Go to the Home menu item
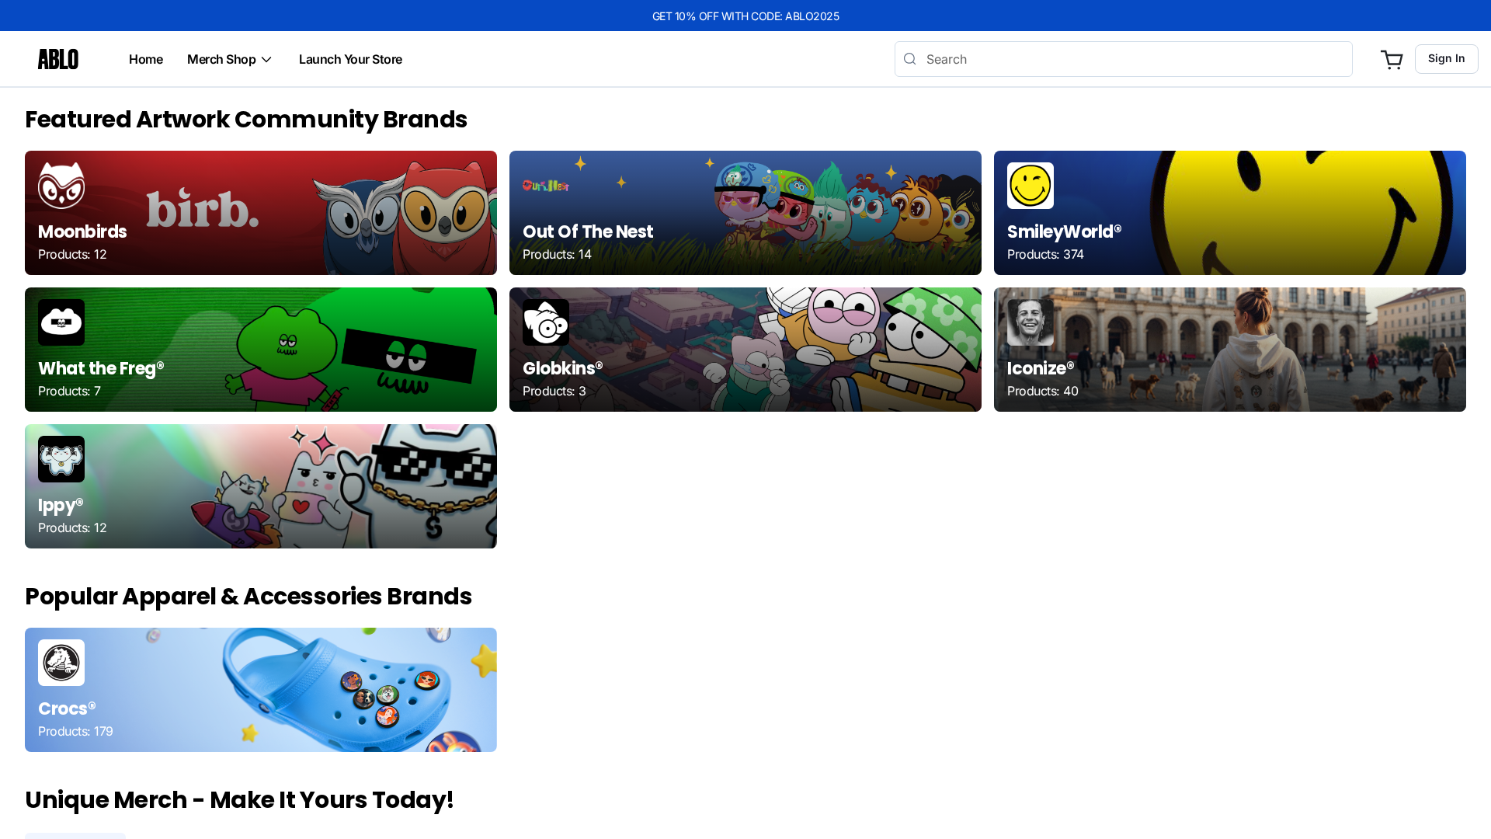 click(145, 59)
